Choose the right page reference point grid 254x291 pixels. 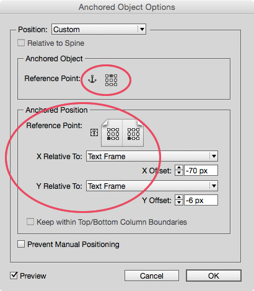pos(133,134)
